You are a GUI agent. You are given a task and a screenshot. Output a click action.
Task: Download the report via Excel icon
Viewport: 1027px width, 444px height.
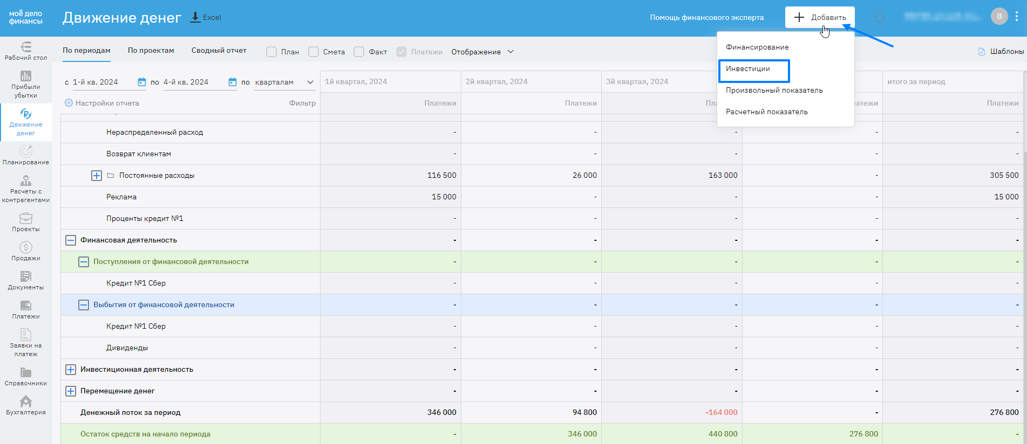pos(206,18)
